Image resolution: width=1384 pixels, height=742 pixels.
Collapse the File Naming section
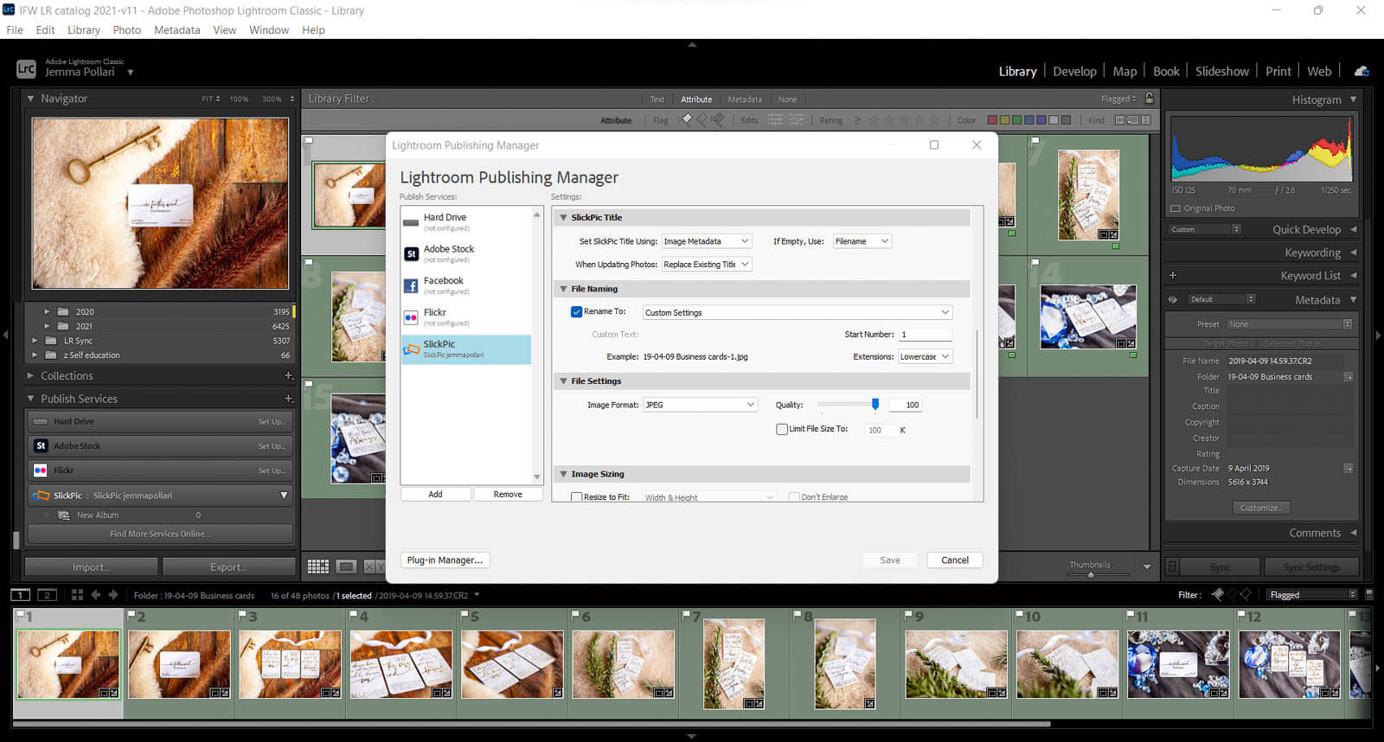pyautogui.click(x=564, y=289)
